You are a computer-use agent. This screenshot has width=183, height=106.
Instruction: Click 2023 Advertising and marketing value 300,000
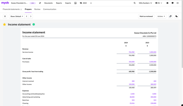pos(153,97)
